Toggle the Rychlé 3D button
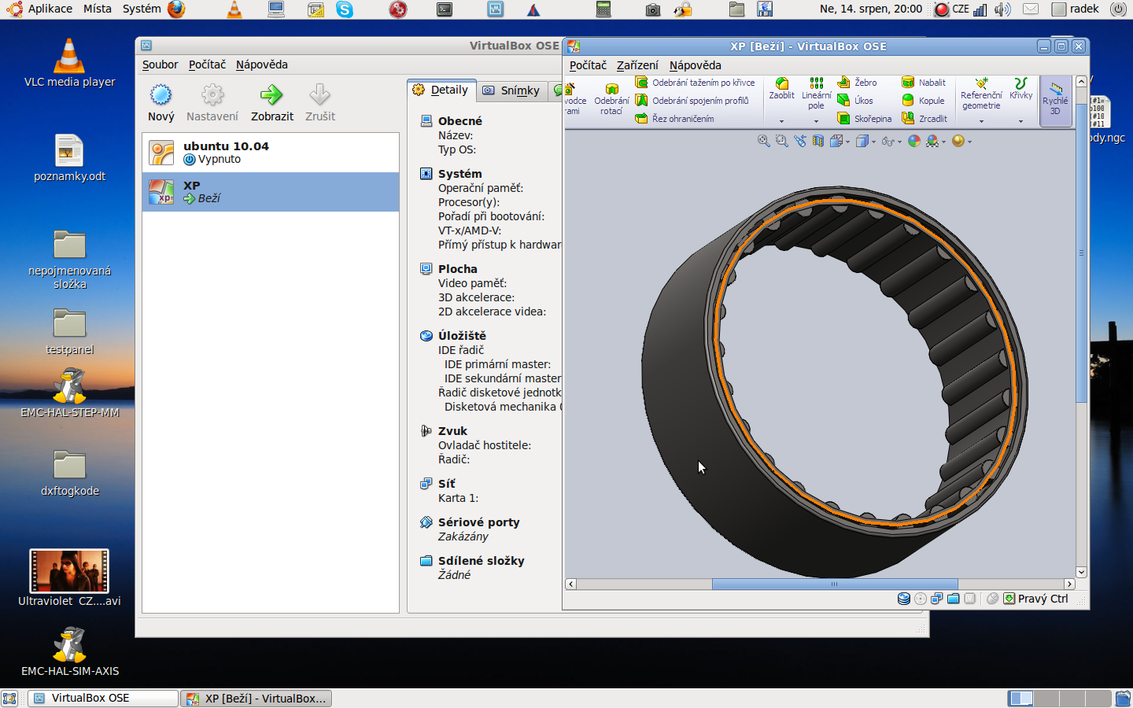This screenshot has width=1133, height=708. click(1055, 99)
